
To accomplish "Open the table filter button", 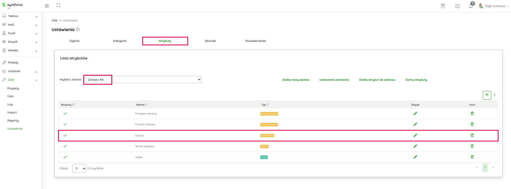I will pyautogui.click(x=487, y=95).
